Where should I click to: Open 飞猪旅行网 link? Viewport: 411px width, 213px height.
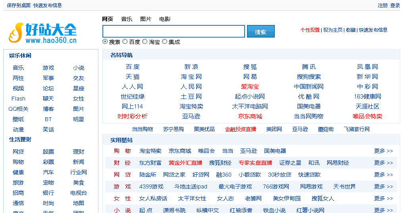(x=357, y=129)
